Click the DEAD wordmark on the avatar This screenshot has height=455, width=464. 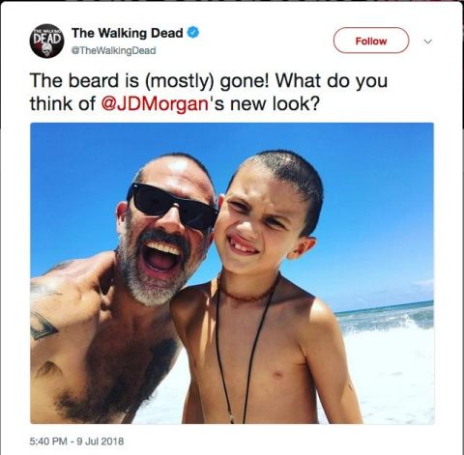point(46,38)
